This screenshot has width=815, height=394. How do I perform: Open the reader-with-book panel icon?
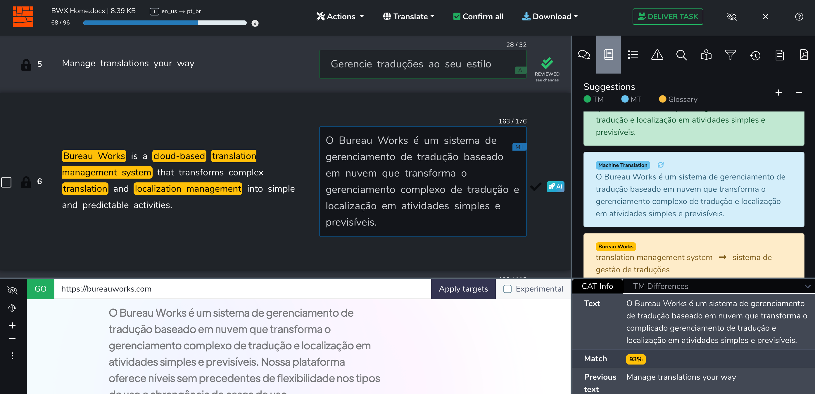coord(706,55)
